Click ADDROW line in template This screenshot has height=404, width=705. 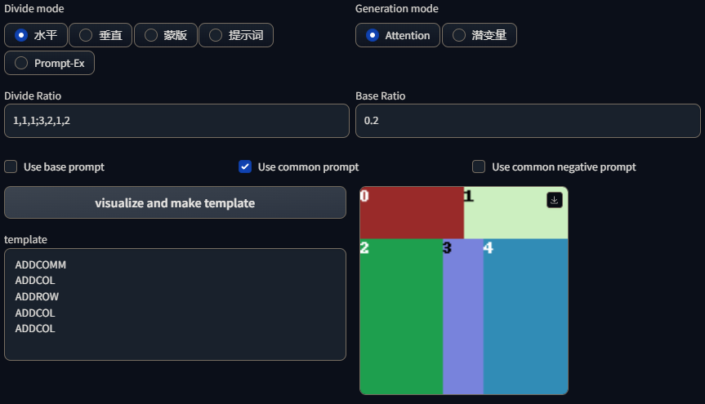coord(37,296)
